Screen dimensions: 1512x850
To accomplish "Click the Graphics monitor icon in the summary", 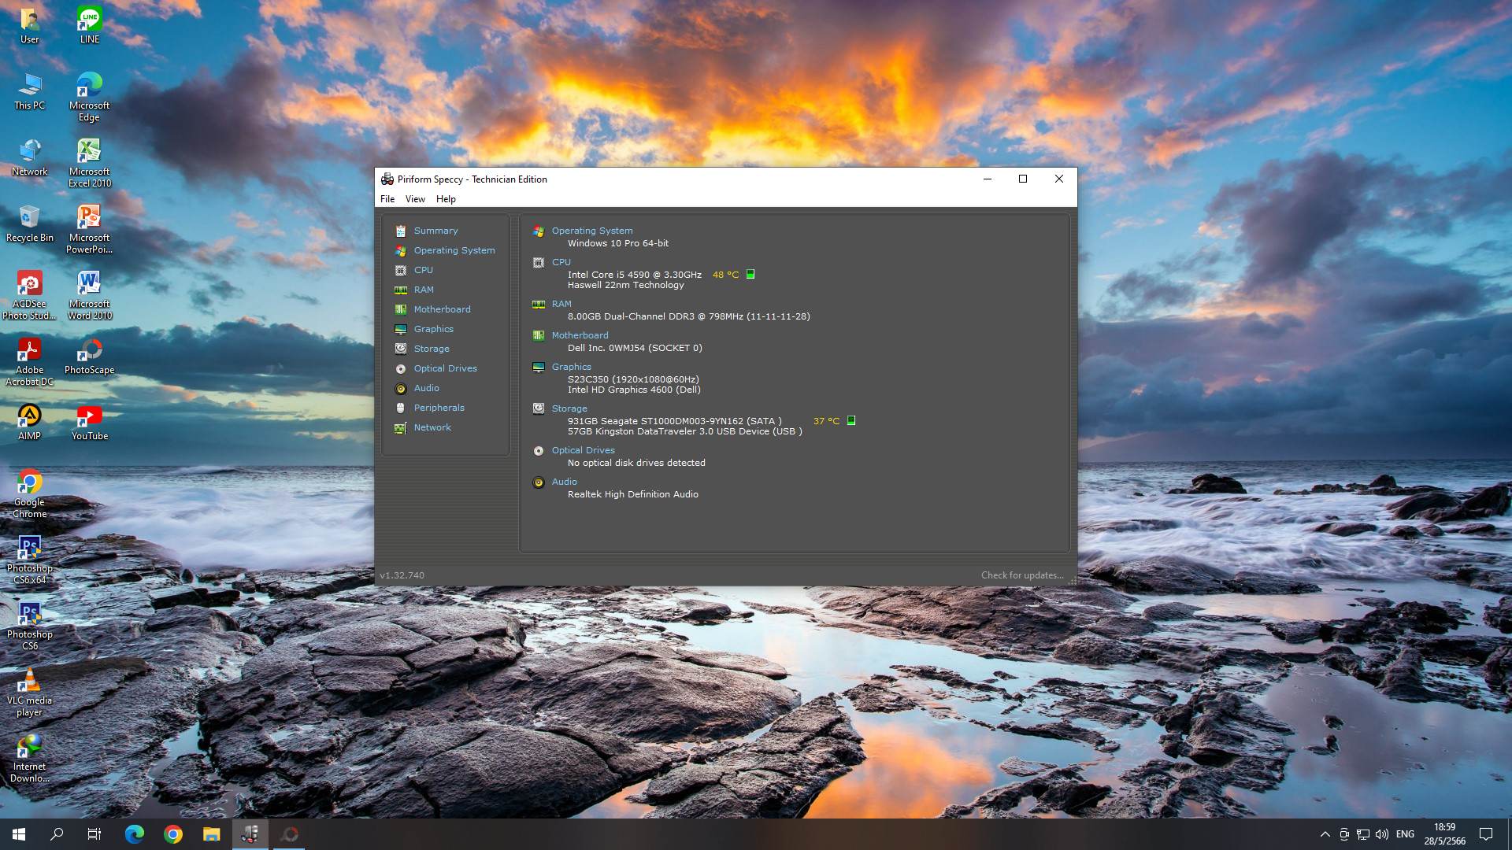I will [539, 367].
